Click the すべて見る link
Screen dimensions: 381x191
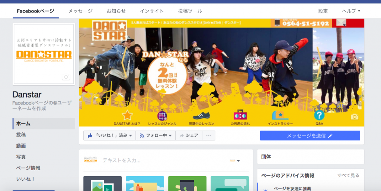348,175
